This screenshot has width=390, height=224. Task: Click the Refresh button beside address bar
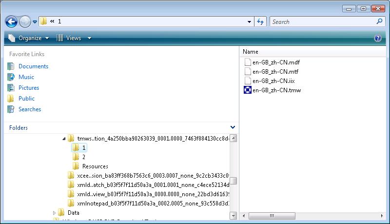[260, 21]
